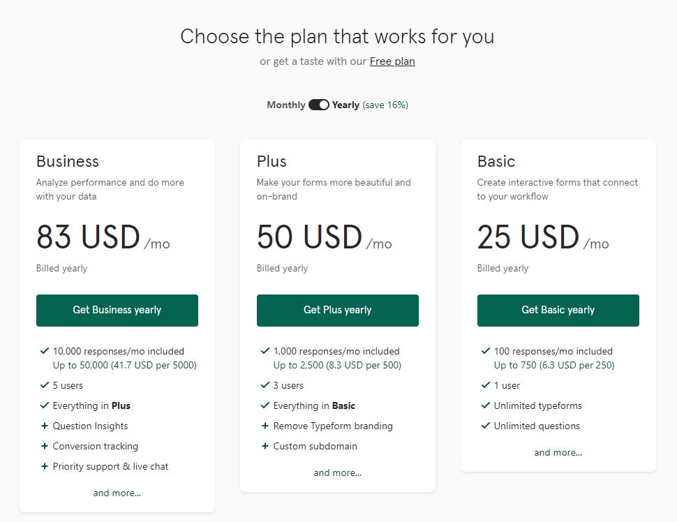This screenshot has height=522, width=677.
Task: Click the plus icon next to "Remove Typeform branding"
Action: tap(264, 426)
